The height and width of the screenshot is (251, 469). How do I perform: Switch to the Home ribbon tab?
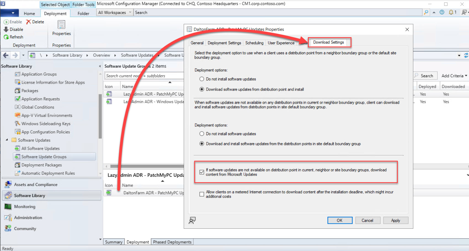pos(29,13)
